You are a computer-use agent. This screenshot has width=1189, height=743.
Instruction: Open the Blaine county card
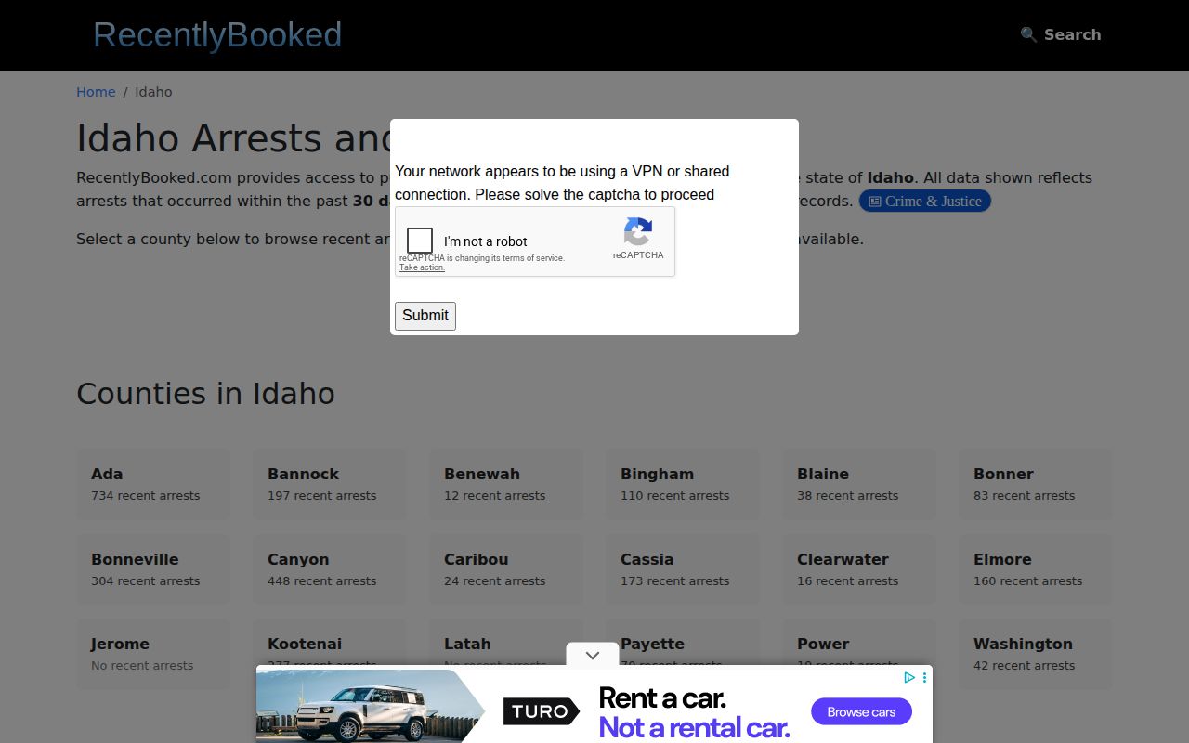[859, 484]
